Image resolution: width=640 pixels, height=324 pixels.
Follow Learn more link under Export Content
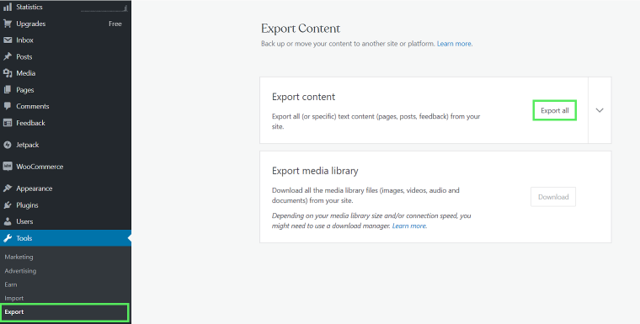click(x=454, y=44)
